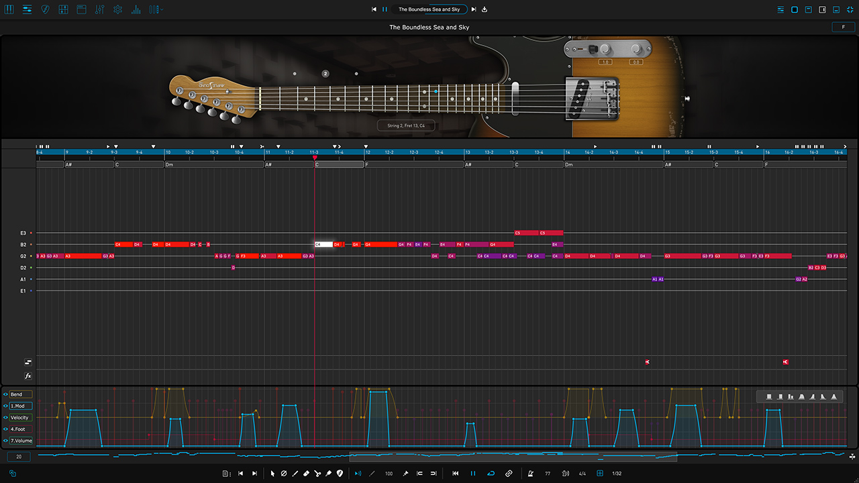Image resolution: width=859 pixels, height=483 pixels.
Task: Skip to the previous song in the top bar
Action: (374, 9)
